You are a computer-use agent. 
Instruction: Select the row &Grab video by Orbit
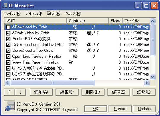tap(77, 33)
